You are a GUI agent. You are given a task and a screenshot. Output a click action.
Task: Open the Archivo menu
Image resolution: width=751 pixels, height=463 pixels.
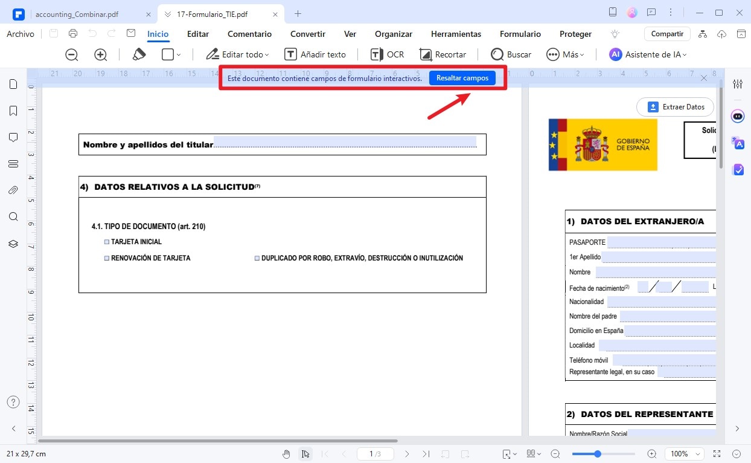point(21,34)
